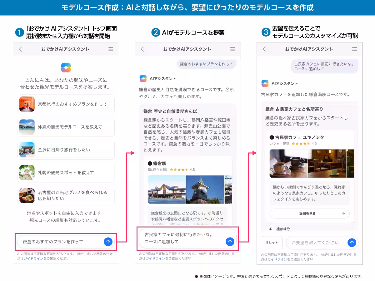
Task: Tap the send arrow in the 古民家カフェ request box
Action: (230, 242)
